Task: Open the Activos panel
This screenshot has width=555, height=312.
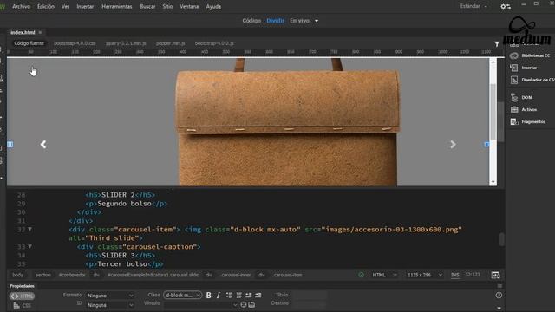Action: (x=524, y=110)
